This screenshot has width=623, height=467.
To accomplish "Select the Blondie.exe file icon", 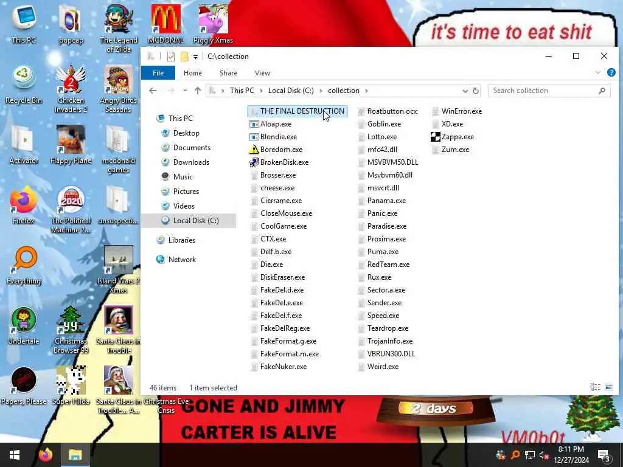I will pyautogui.click(x=254, y=137).
